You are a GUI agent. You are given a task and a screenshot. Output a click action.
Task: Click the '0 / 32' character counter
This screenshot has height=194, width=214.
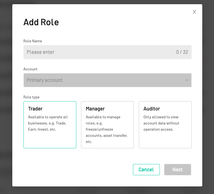click(x=182, y=52)
